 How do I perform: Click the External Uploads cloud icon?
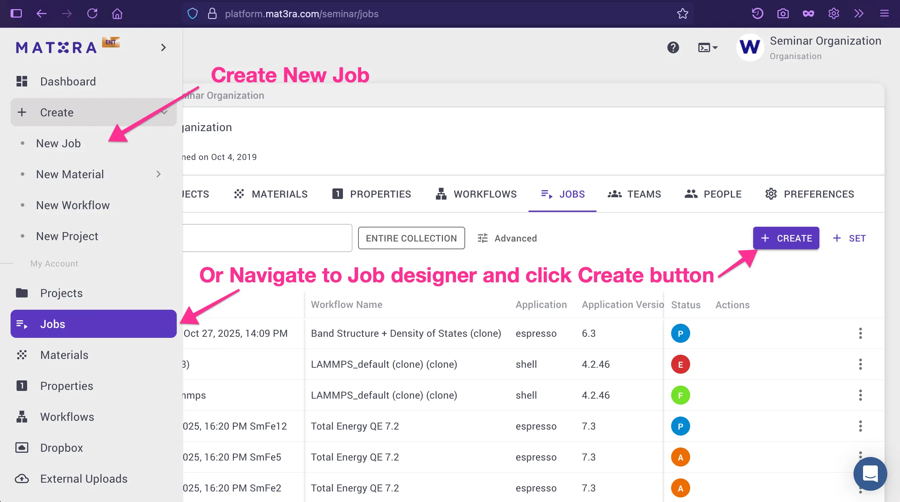pyautogui.click(x=22, y=478)
